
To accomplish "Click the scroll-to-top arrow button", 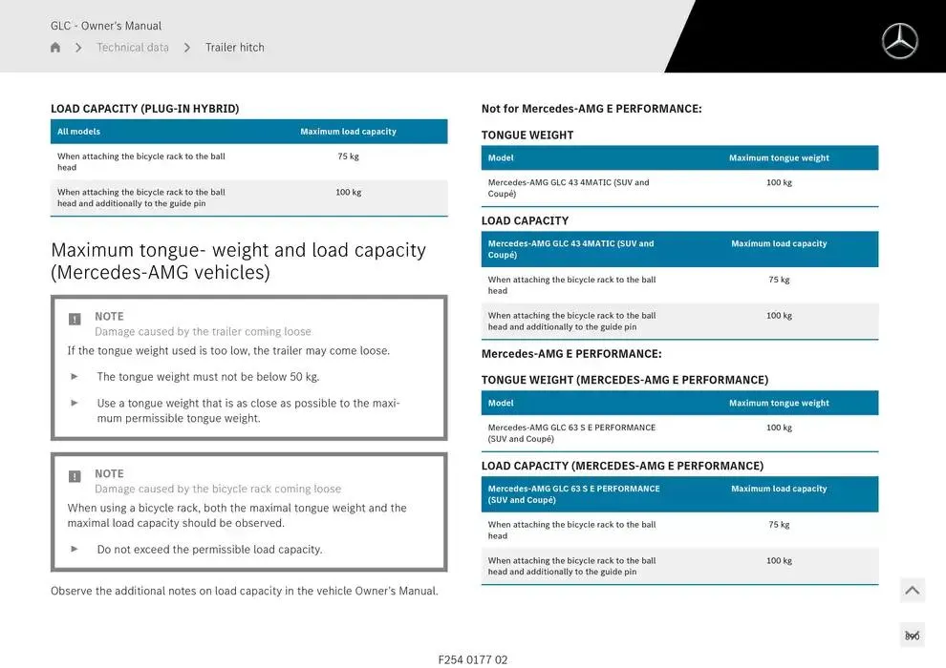I will [x=912, y=591].
